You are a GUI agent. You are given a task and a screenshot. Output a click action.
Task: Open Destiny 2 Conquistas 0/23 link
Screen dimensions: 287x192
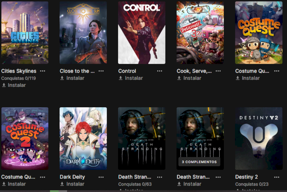pyautogui.click(x=252, y=184)
